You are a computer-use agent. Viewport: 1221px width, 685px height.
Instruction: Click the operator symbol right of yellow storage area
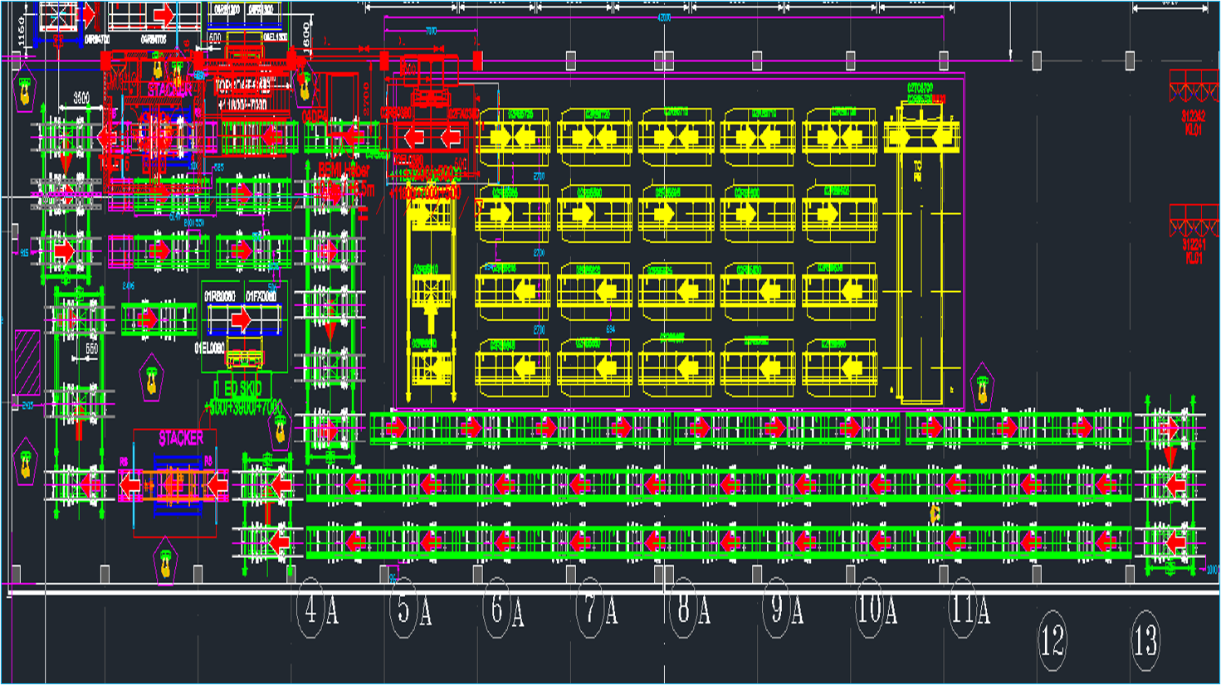tap(982, 386)
